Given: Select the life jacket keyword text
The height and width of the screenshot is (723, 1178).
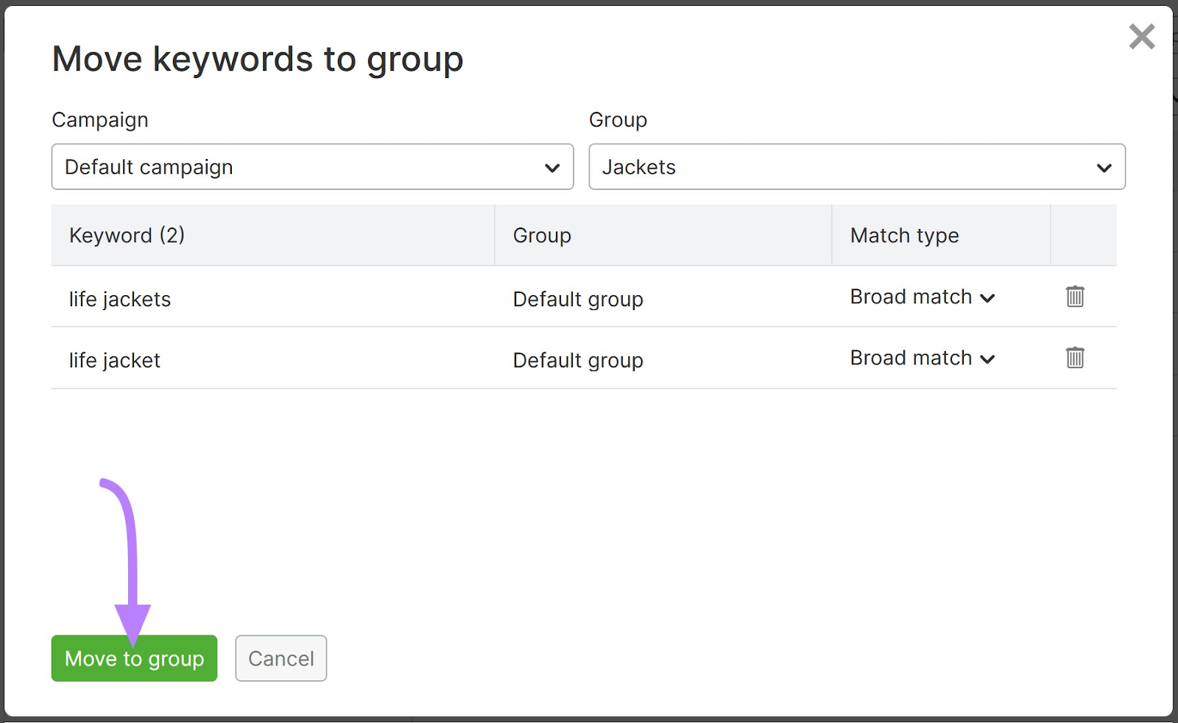Looking at the screenshot, I should coord(115,360).
